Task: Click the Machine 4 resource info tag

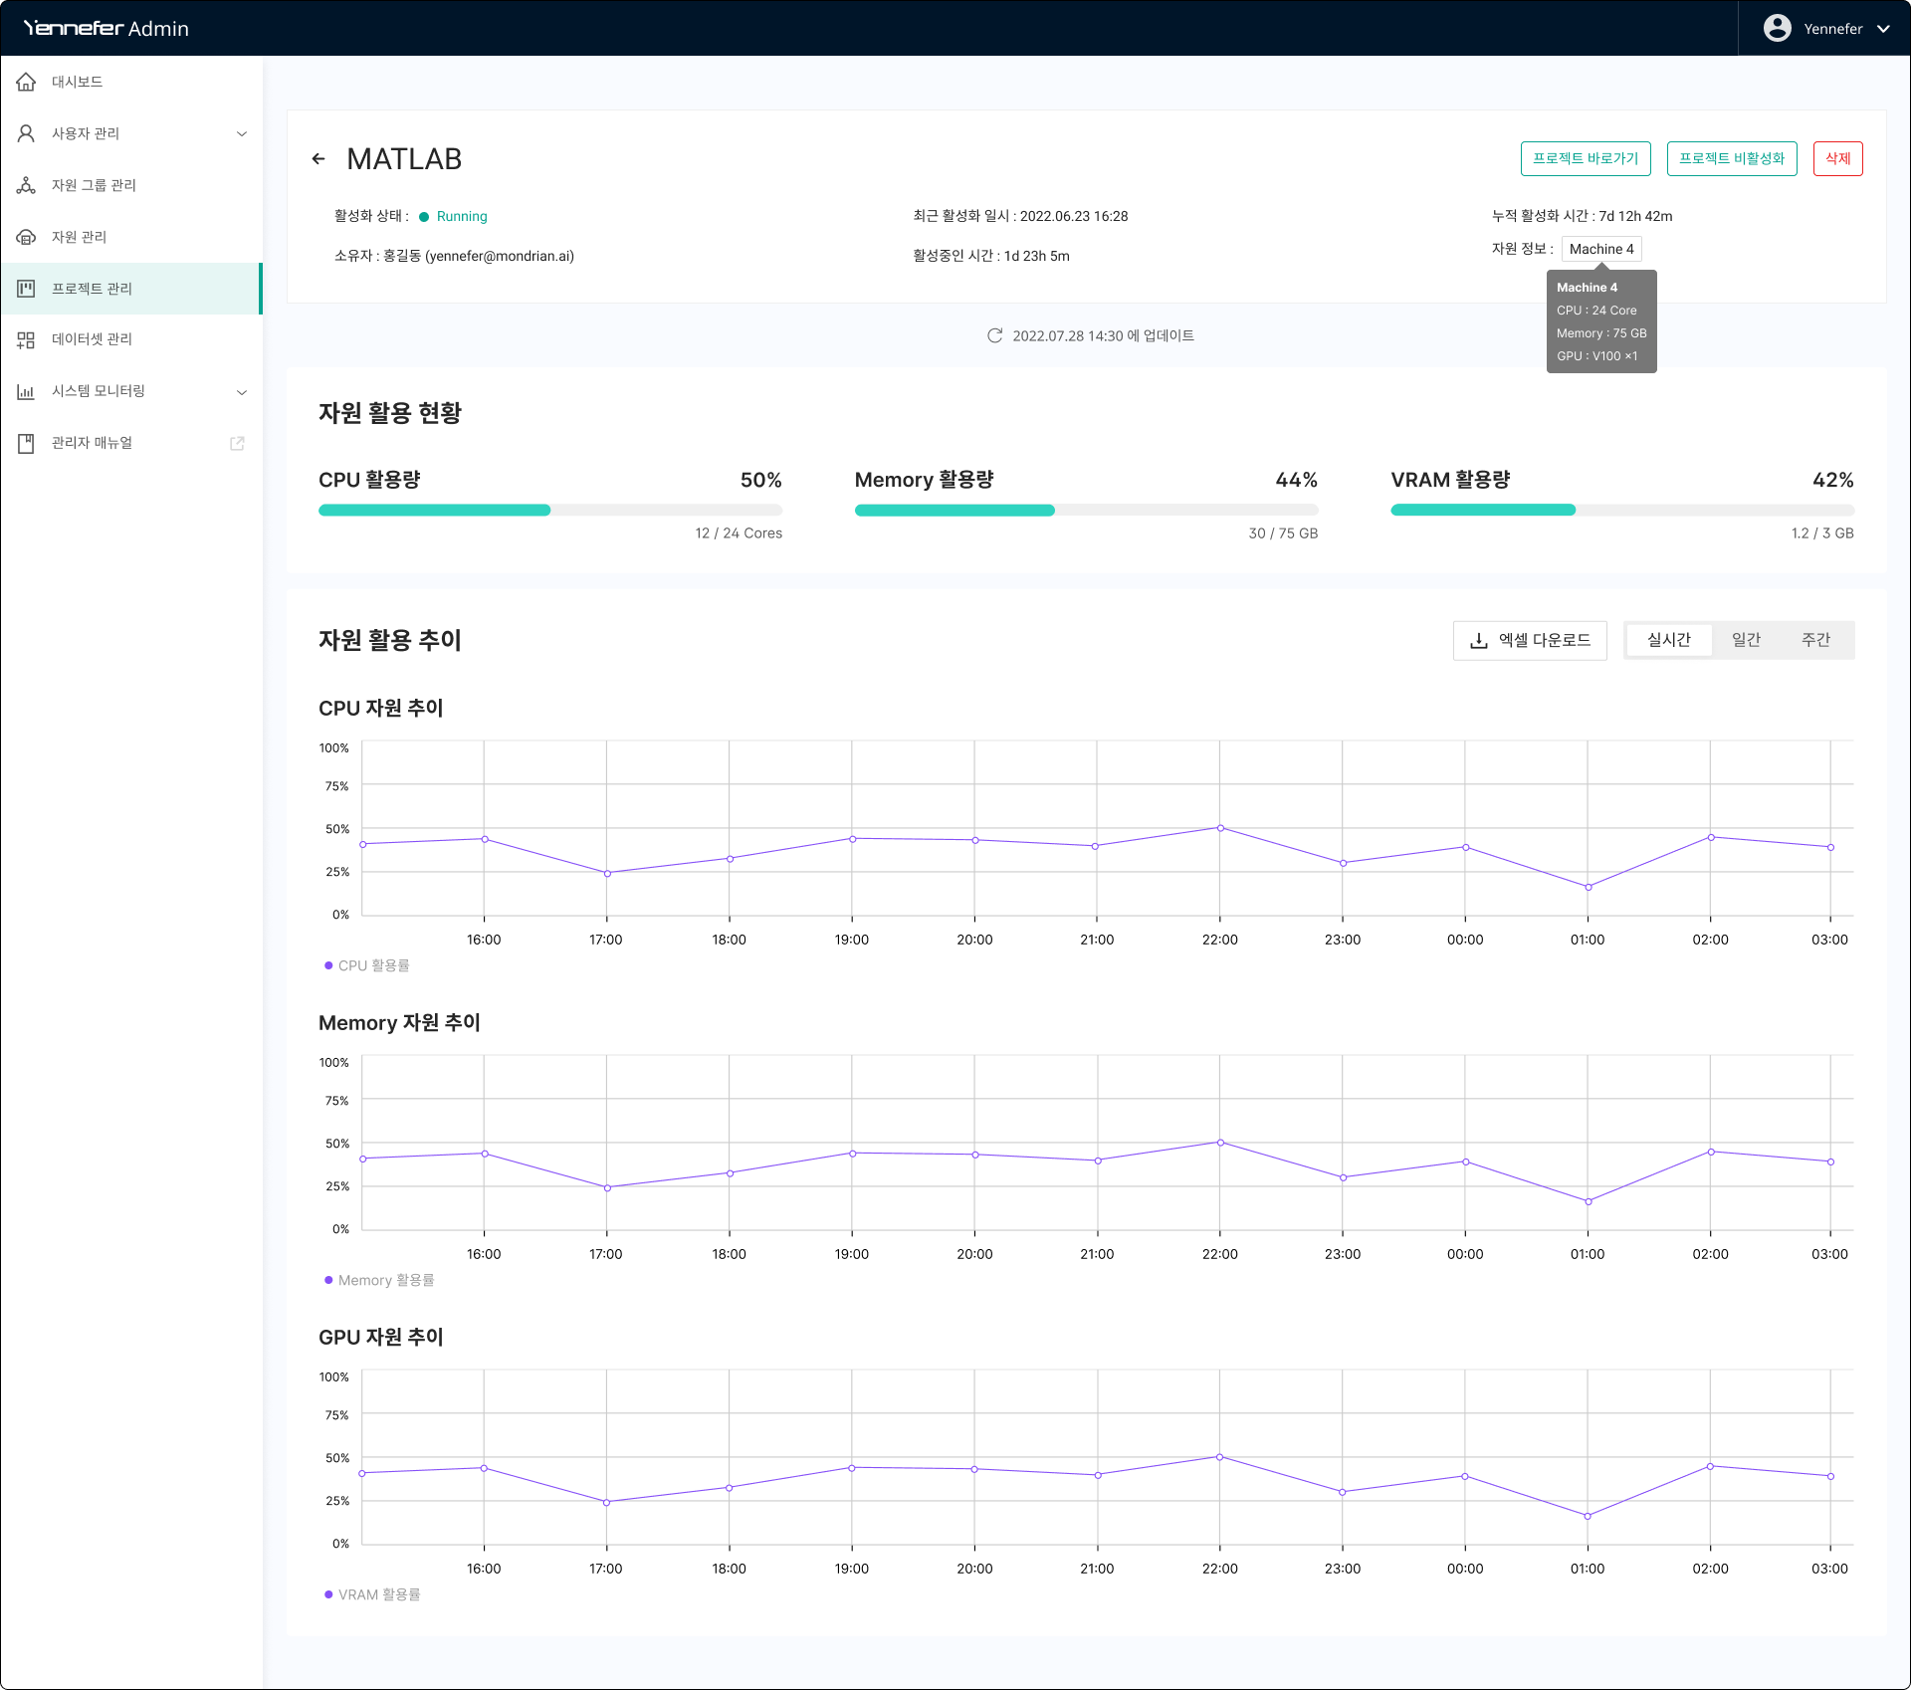Action: (1600, 250)
